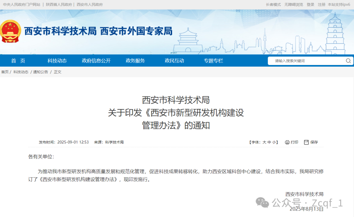Click the search magnifier icon

point(348,61)
